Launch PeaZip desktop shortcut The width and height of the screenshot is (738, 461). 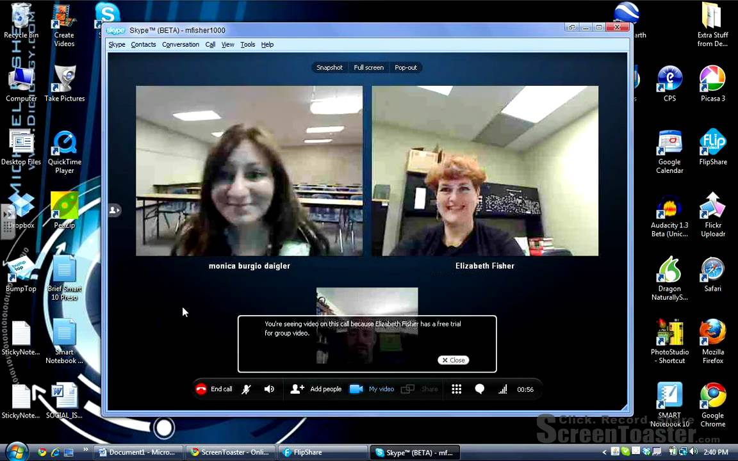coord(65,210)
